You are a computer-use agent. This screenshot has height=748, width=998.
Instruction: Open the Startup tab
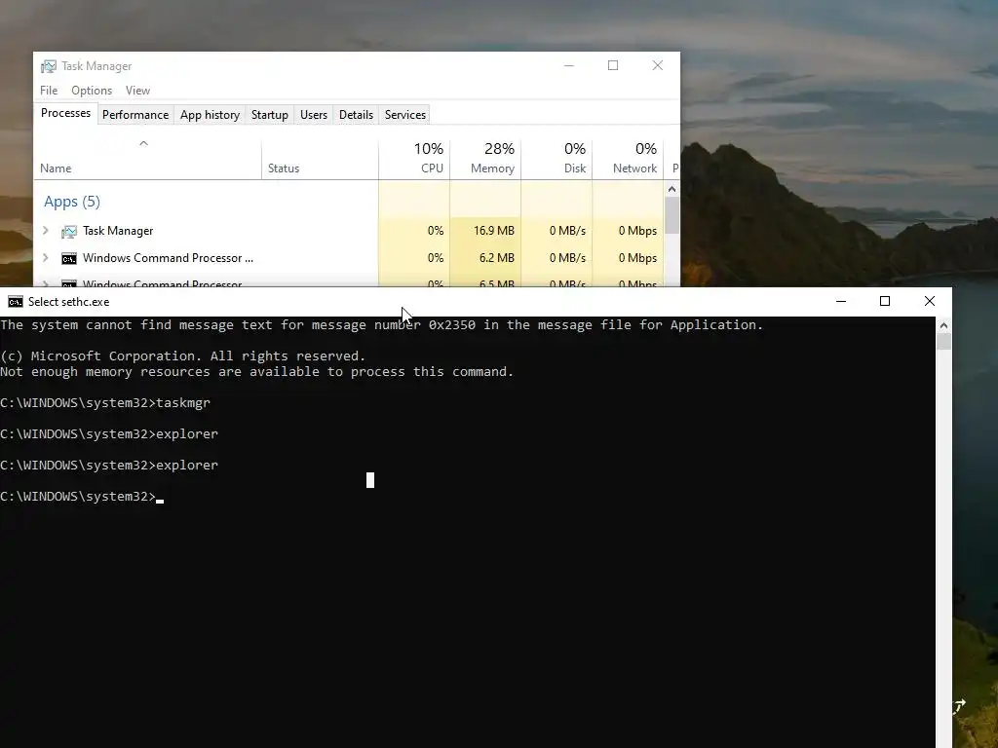coord(269,115)
